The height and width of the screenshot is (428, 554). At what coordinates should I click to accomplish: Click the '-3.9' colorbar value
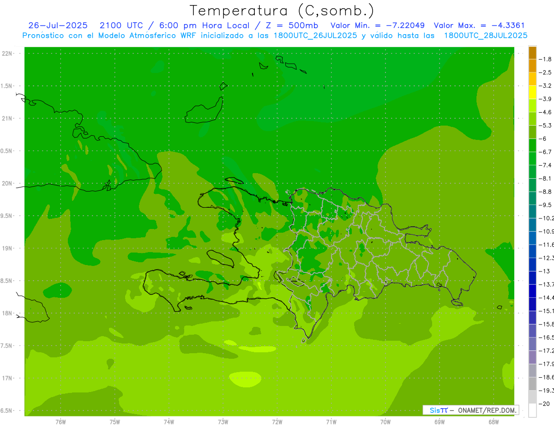coord(546,99)
